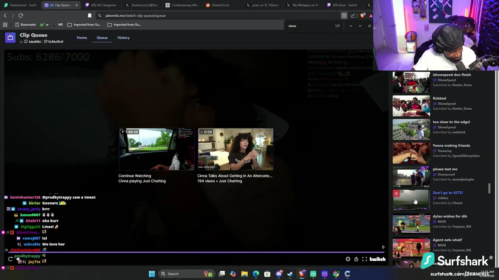The image size is (499, 280).
Task: Go to the previous find-in-page match
Action: tap(350, 26)
